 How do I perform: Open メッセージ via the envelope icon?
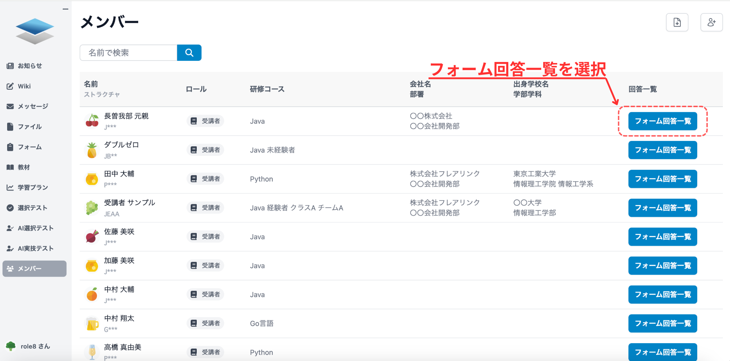click(x=10, y=106)
